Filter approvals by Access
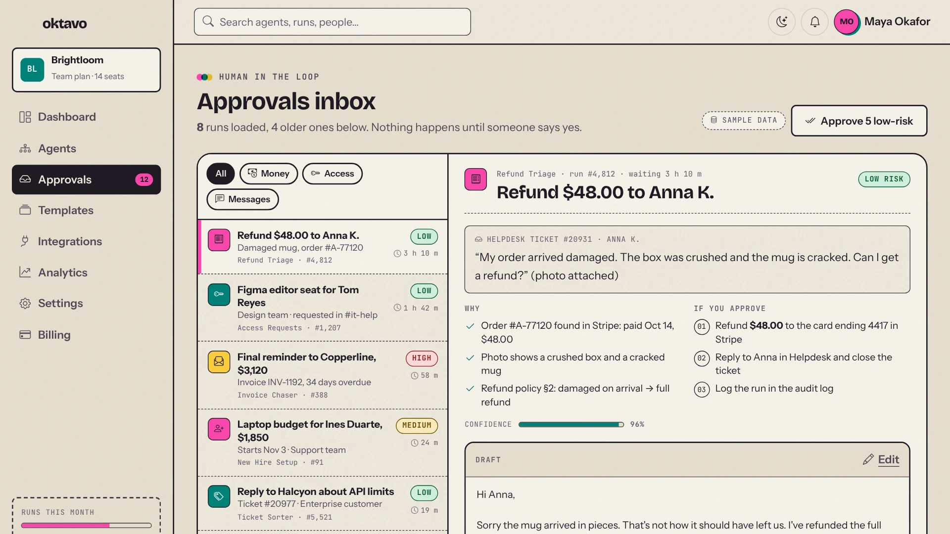Image resolution: width=950 pixels, height=534 pixels. (332, 174)
